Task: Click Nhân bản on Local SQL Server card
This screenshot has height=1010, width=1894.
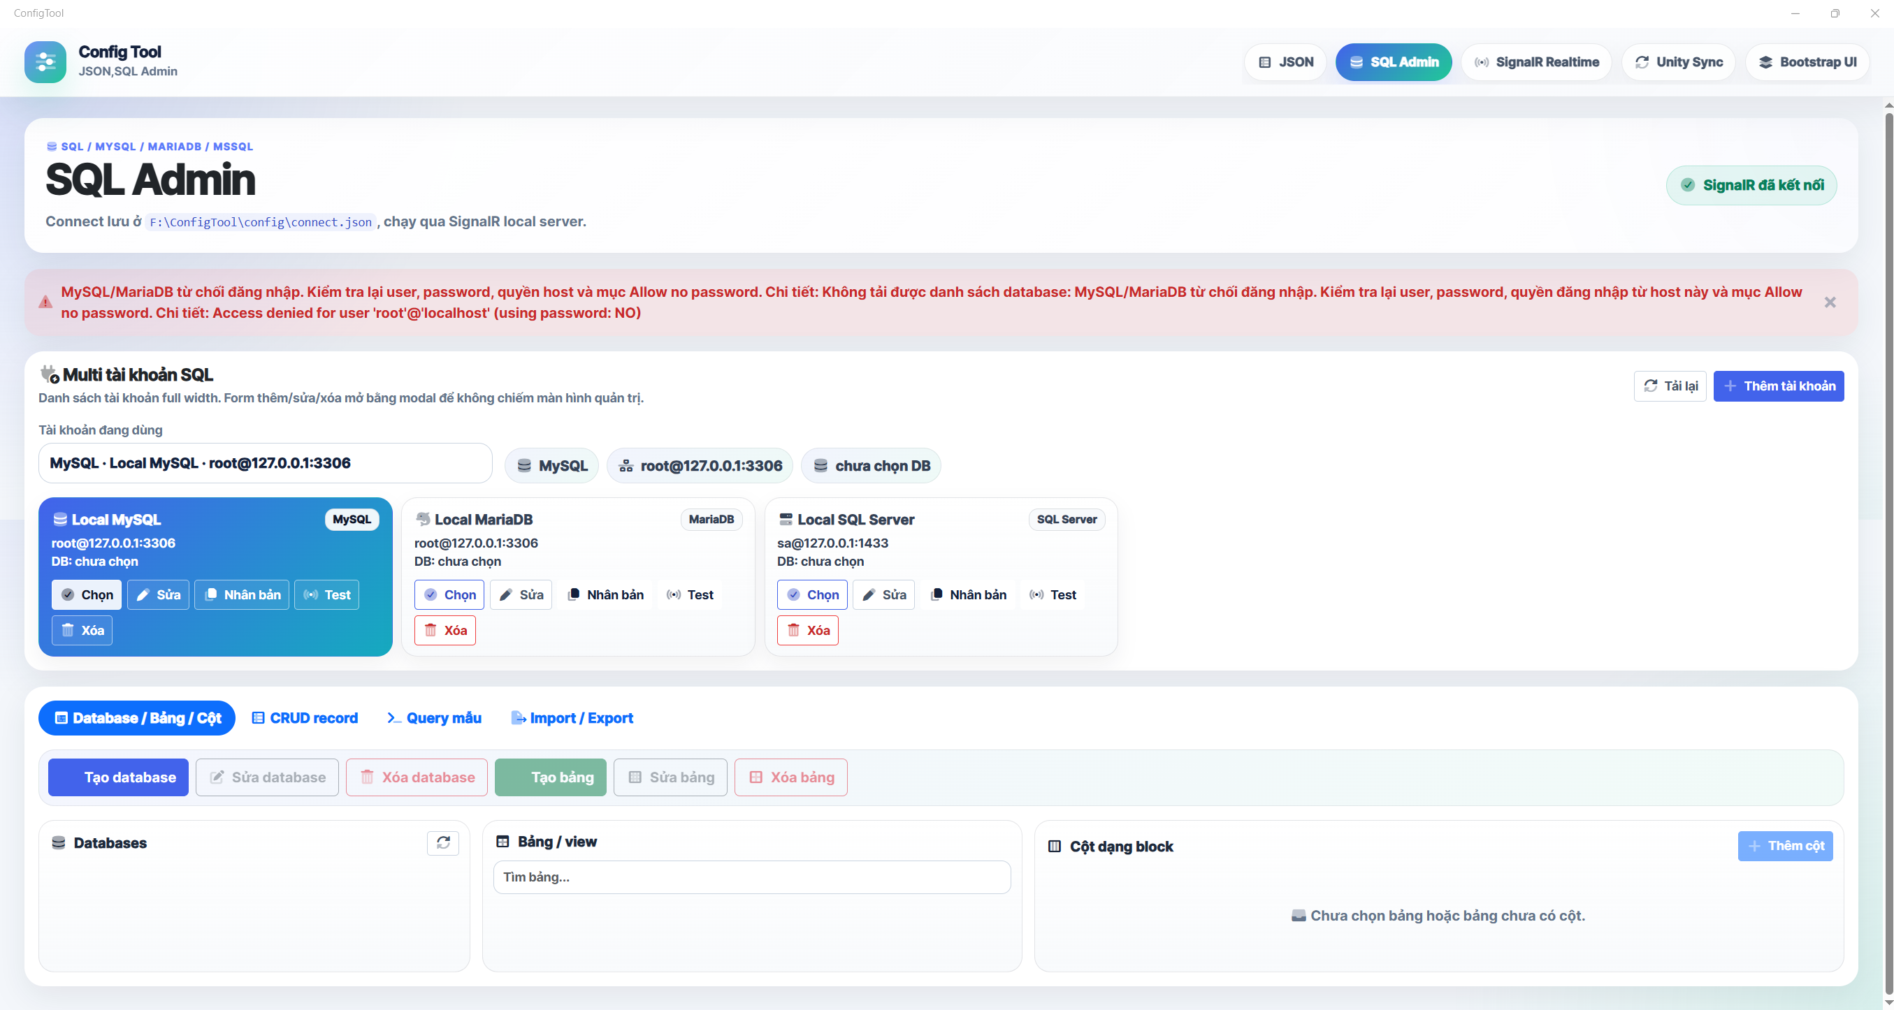Action: point(969,595)
